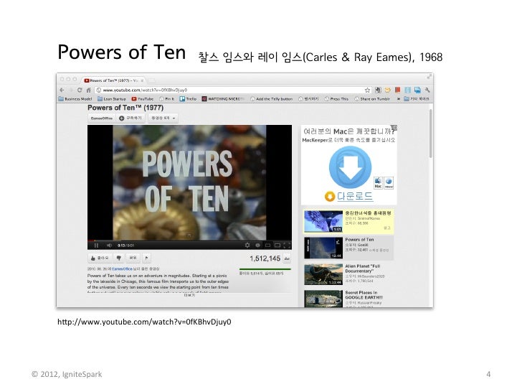Expand the description with 더보기
The width and height of the screenshot is (522, 392).
tap(189, 295)
